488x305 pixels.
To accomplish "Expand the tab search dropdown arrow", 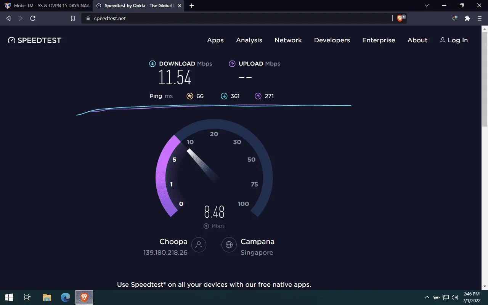I will (x=427, y=6).
